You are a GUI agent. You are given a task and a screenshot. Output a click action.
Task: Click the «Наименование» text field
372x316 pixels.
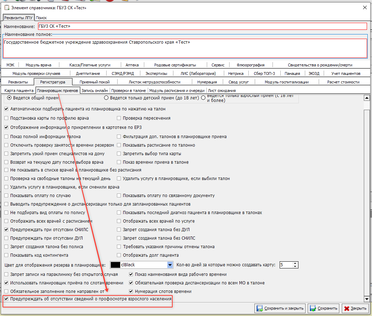(x=203, y=26)
